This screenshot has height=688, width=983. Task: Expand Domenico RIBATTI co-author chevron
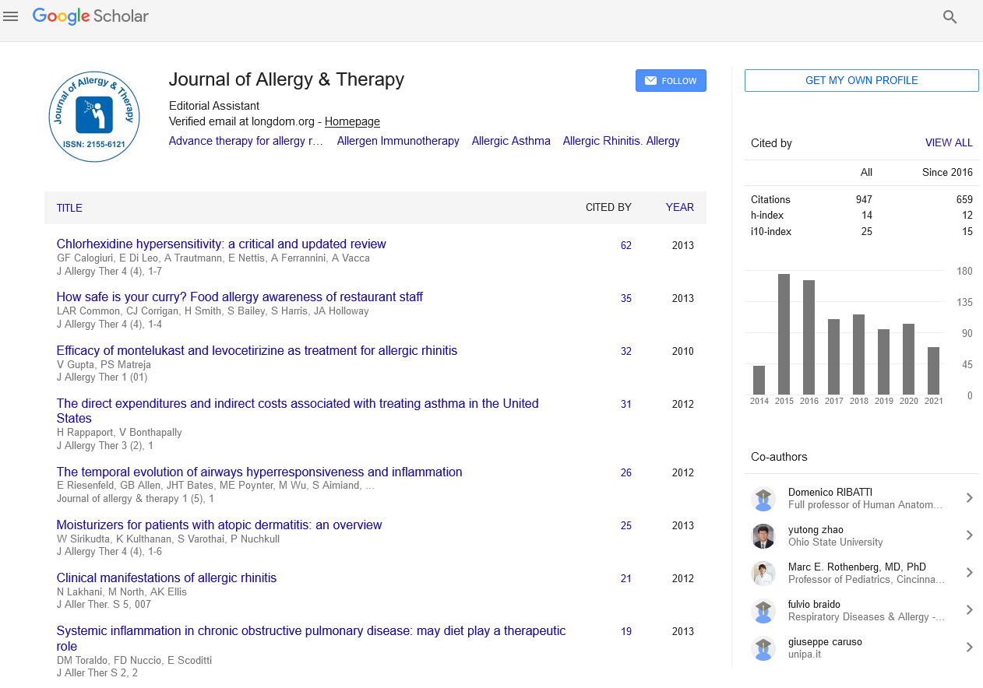(969, 498)
